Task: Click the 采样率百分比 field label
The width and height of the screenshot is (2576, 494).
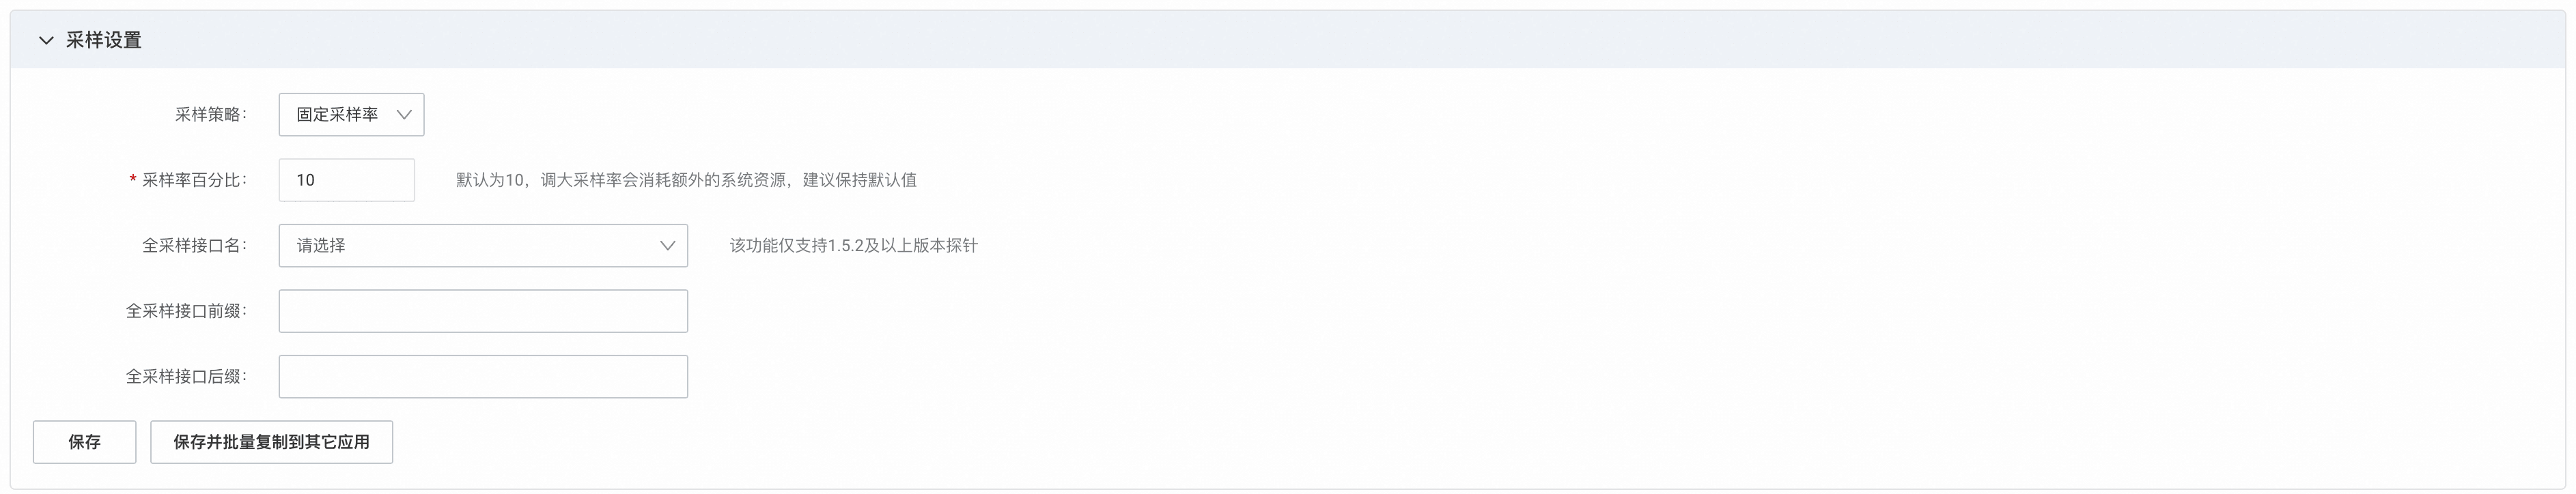Action: [x=193, y=180]
